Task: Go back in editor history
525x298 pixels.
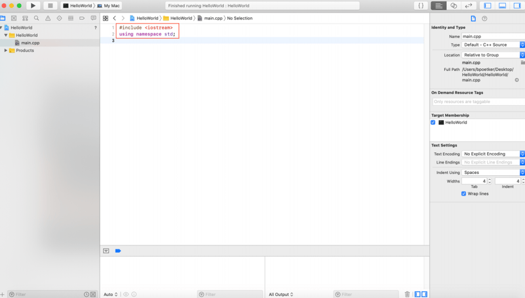Action: tap(114, 18)
